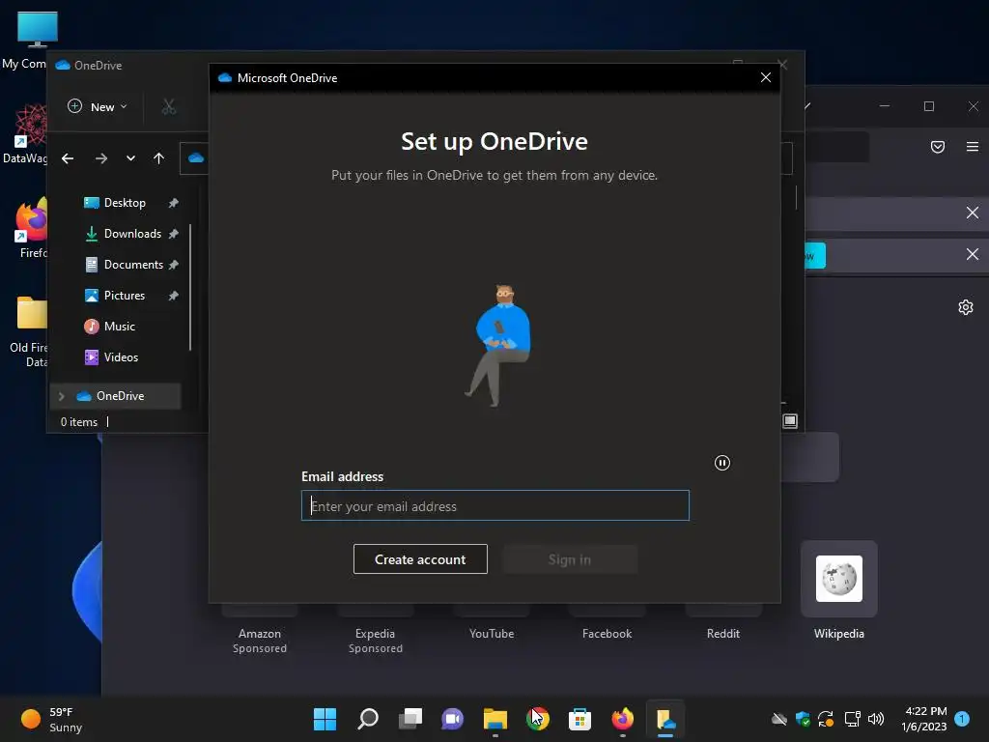Go back in File Explorer navigation
The height and width of the screenshot is (742, 989).
[x=68, y=158]
